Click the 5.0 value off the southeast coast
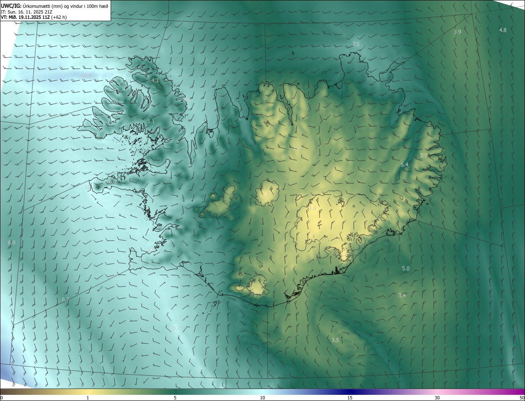525x401 pixels. pos(406,268)
